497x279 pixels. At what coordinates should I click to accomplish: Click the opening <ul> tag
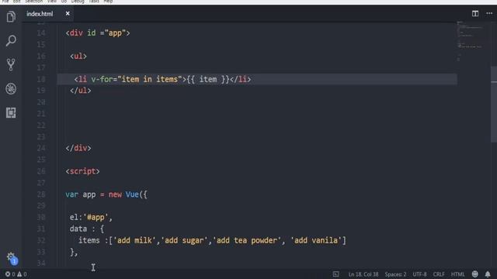click(x=78, y=56)
